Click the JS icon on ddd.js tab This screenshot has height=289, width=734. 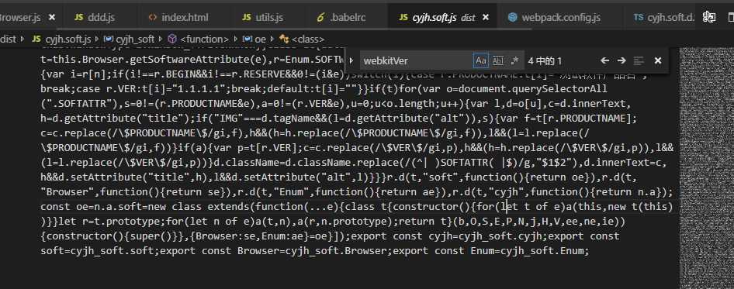click(78, 18)
